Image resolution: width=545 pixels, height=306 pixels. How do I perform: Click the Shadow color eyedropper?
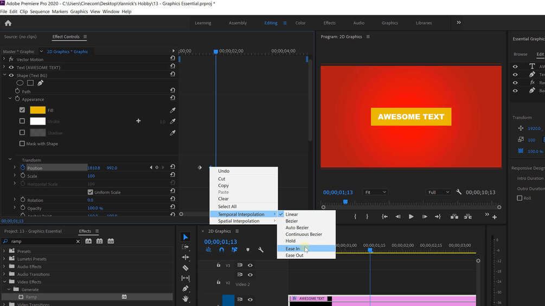[x=172, y=133]
